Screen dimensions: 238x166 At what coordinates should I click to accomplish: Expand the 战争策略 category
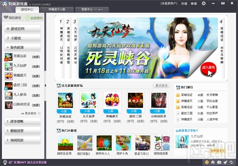tap(23, 122)
